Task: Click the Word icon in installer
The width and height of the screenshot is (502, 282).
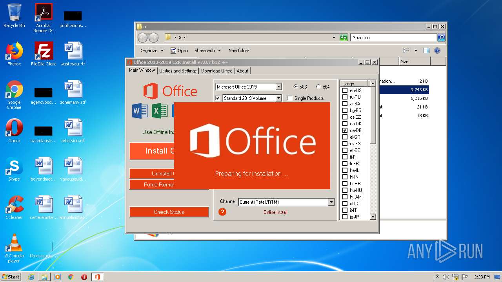Action: (x=140, y=111)
